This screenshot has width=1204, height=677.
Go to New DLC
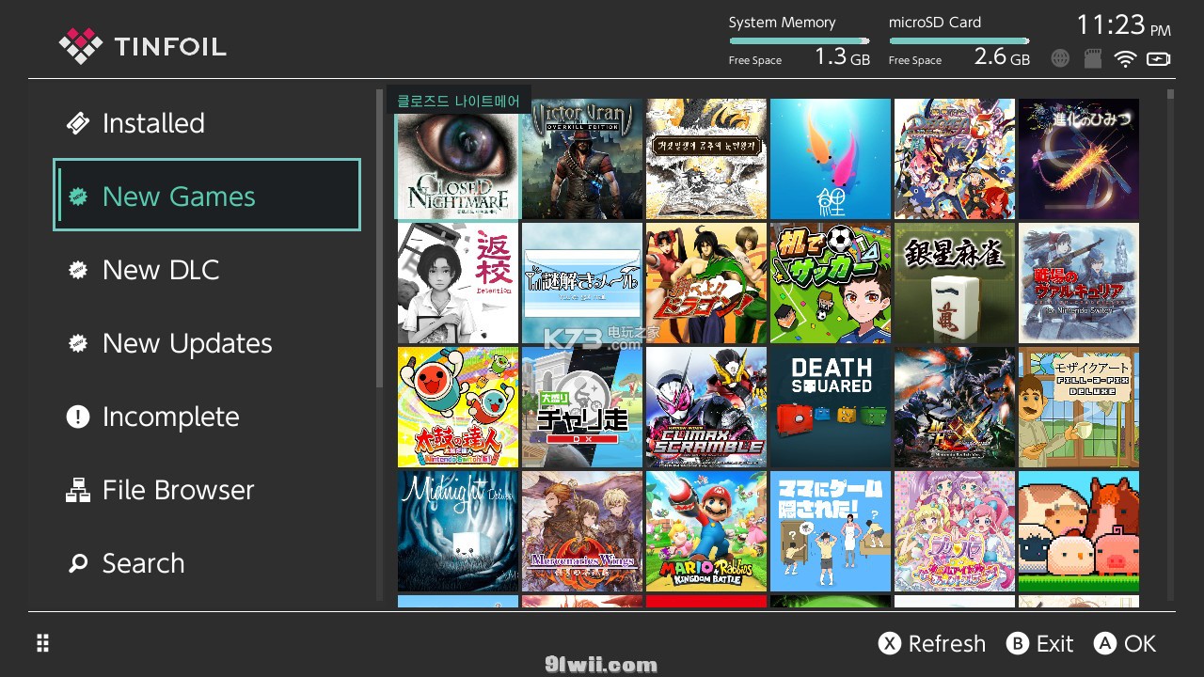[207, 270]
